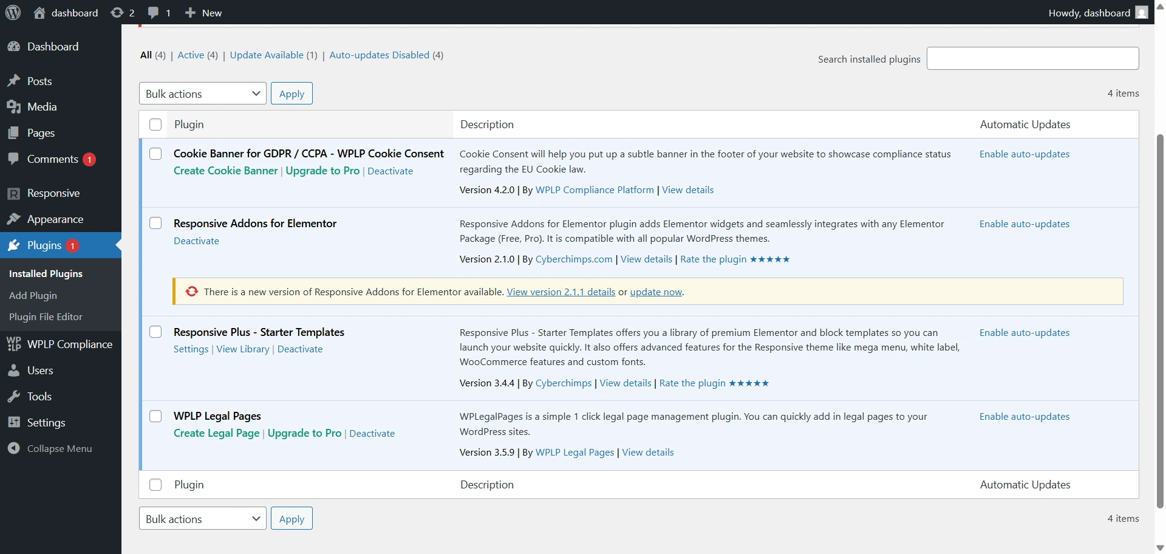
Task: Click the user avatar next to Howdy
Action: pyautogui.click(x=1142, y=13)
